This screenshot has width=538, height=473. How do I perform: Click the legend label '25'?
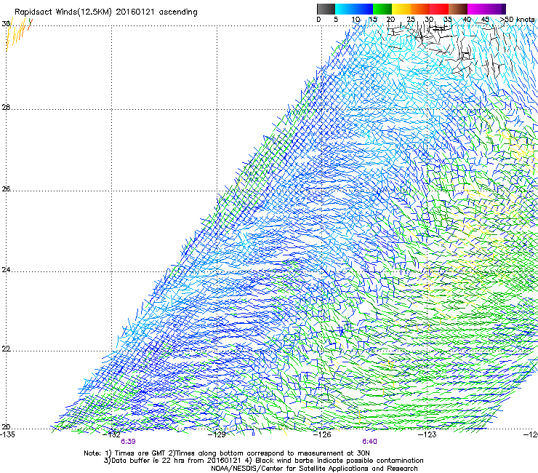(x=411, y=20)
